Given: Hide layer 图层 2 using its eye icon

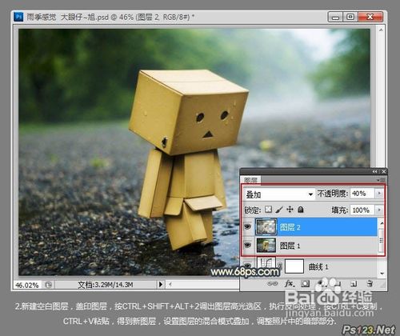Looking at the screenshot, I should (248, 227).
